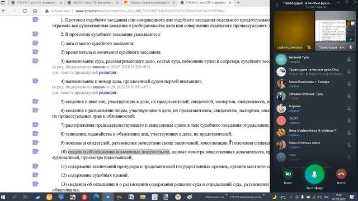
Task: Switch to tab ГПК РФ Статья 131
Action: [x=36, y=3]
